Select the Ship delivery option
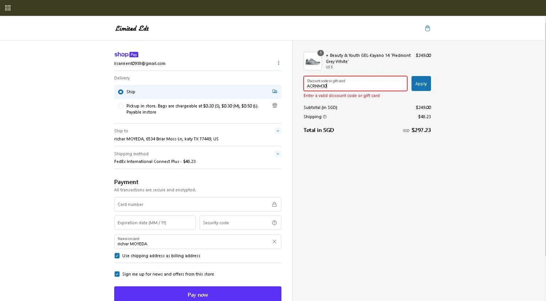The width and height of the screenshot is (546, 301). pyautogui.click(x=198, y=92)
